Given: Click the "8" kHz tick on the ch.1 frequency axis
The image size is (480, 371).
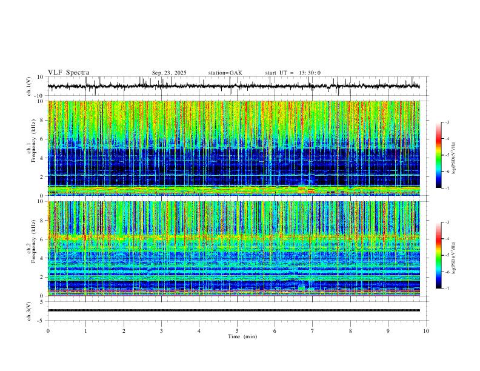Looking at the screenshot, I should tap(42, 120).
